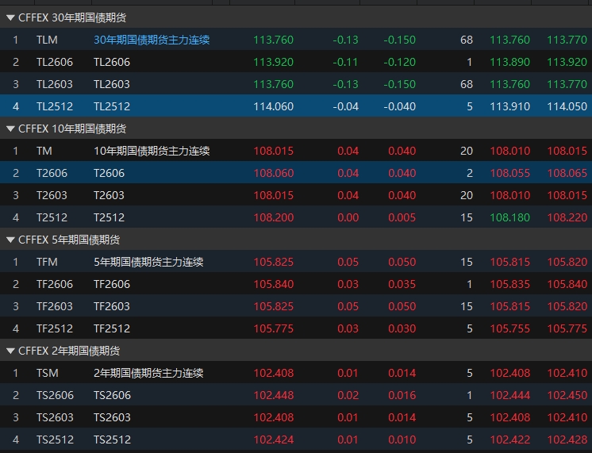This screenshot has width=592, height=453.
Task: Select the T2603 code cell
Action: point(52,195)
